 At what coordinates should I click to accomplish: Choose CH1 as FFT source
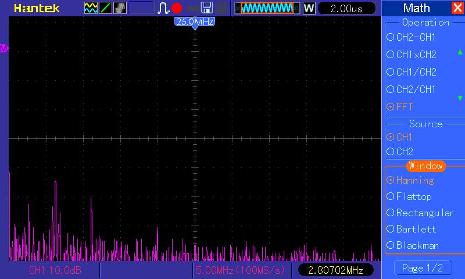click(x=399, y=137)
